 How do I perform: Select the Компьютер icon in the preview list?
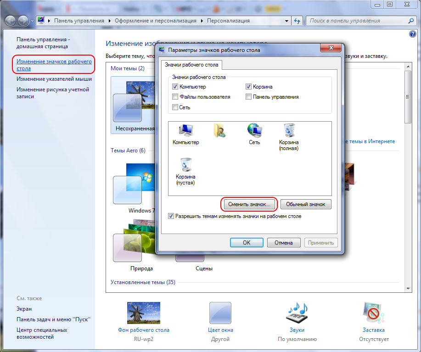[x=186, y=134]
